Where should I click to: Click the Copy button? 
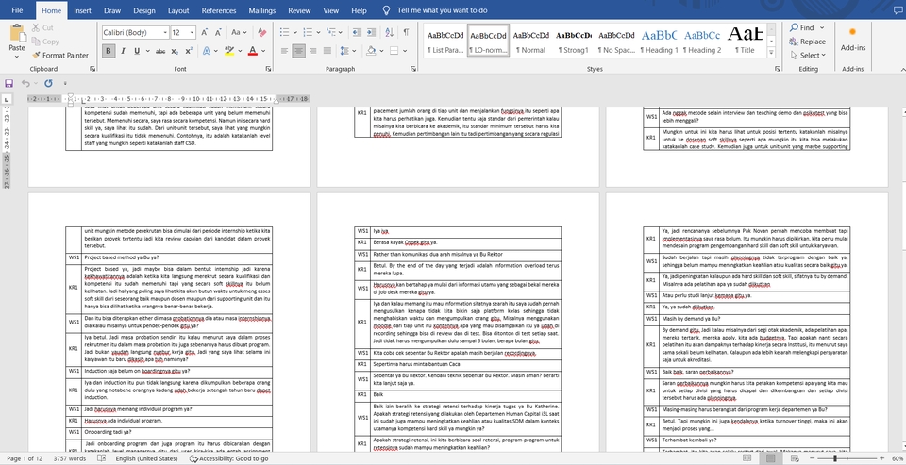[x=45, y=42]
